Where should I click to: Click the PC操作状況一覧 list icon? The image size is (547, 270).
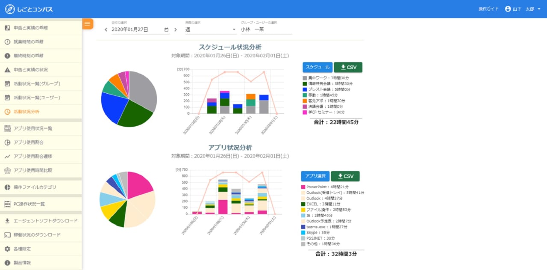7,204
